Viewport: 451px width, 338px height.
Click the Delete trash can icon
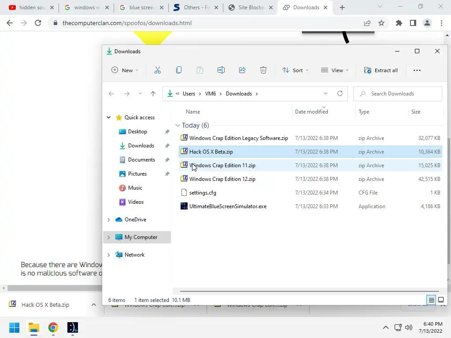point(263,70)
